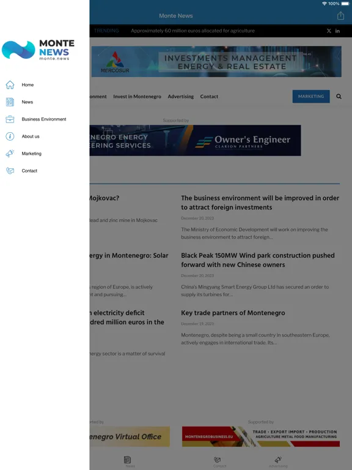352x470 pixels.
Task: Click the Mingyang Smart Energy article excerpt
Action: pos(255,291)
